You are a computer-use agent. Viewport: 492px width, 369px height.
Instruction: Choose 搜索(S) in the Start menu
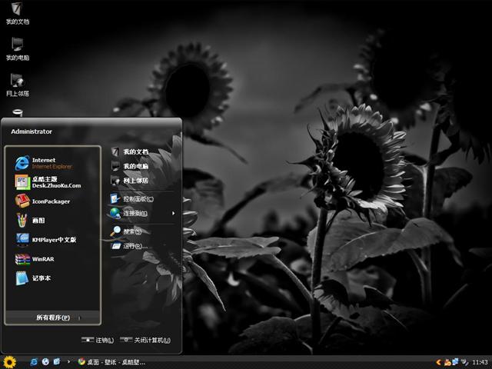[x=132, y=231]
